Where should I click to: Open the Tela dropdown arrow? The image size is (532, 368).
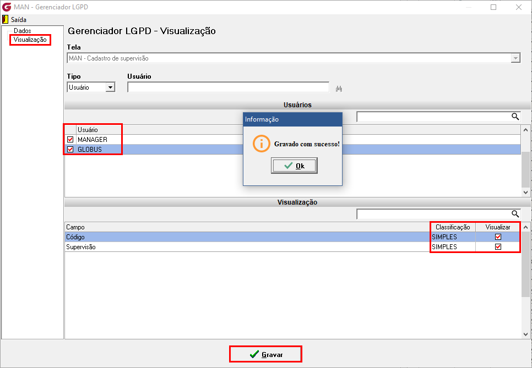click(x=515, y=58)
